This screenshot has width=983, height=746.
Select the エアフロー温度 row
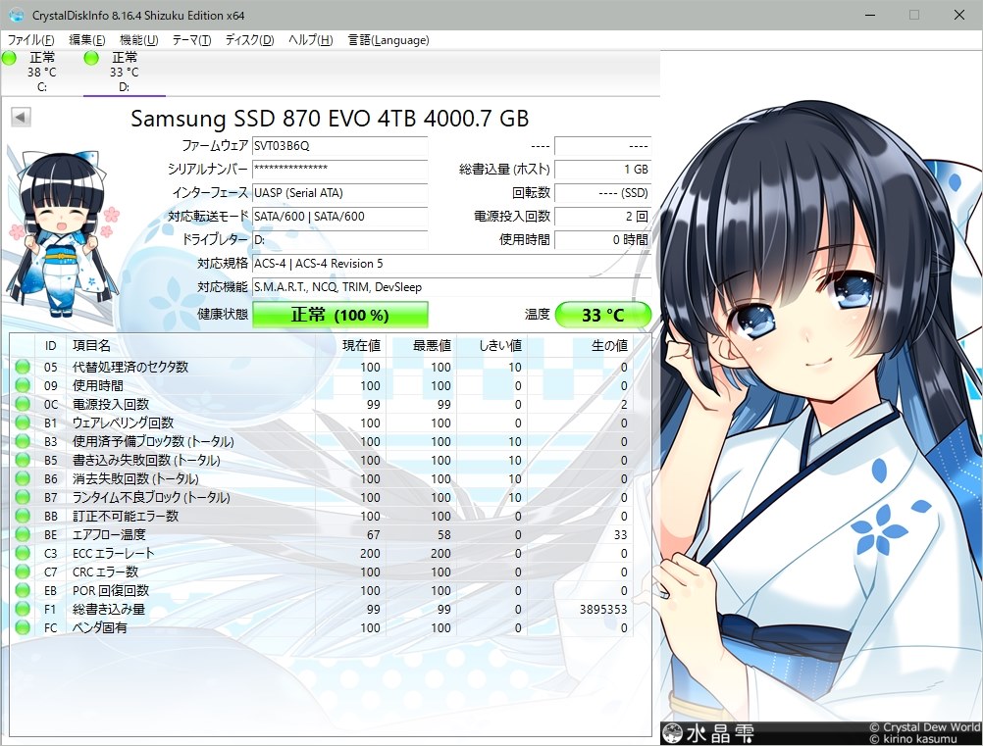click(321, 534)
